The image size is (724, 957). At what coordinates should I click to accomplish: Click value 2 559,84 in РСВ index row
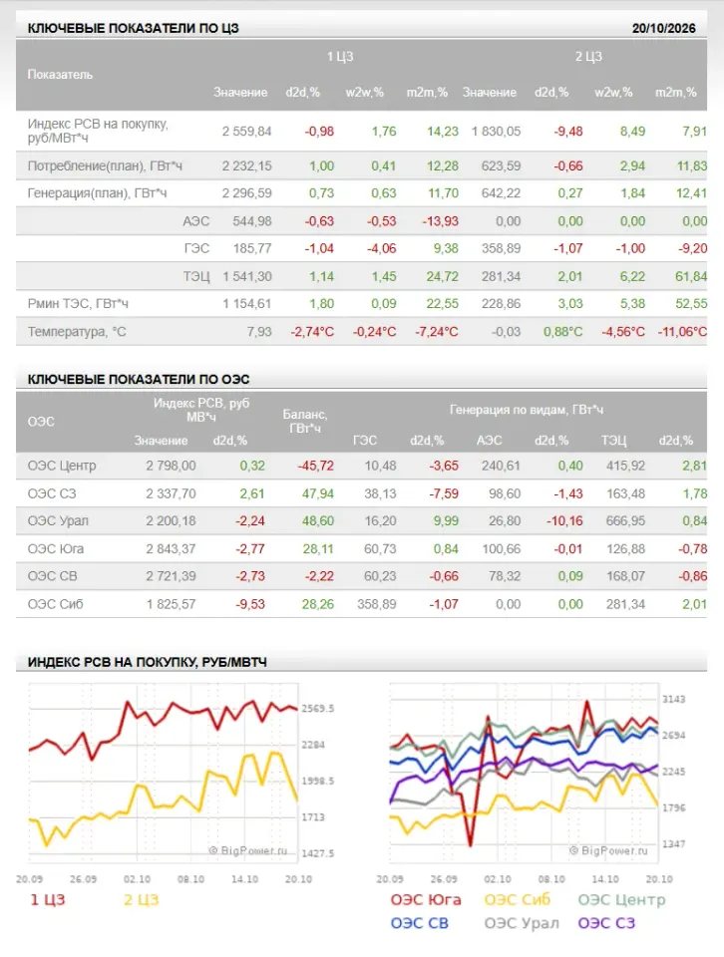pos(246,132)
